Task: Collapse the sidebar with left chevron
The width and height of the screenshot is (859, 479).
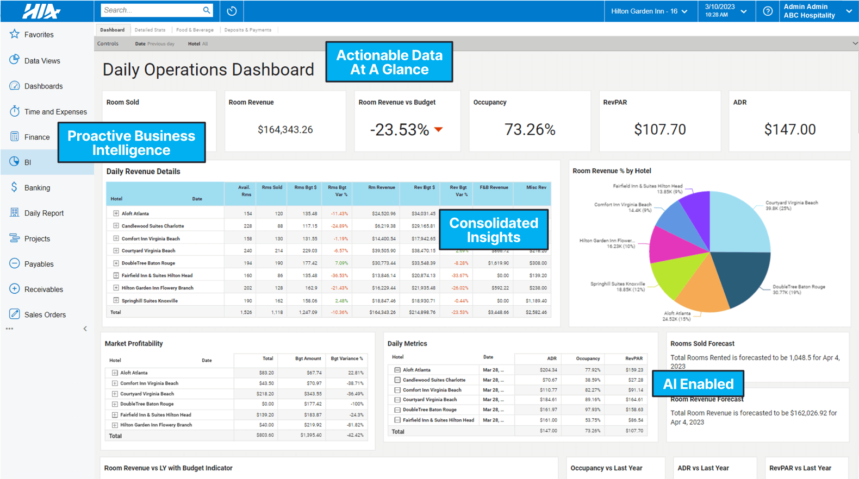Action: (85, 329)
